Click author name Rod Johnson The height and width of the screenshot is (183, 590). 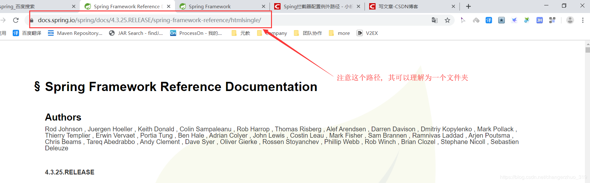[64, 129]
